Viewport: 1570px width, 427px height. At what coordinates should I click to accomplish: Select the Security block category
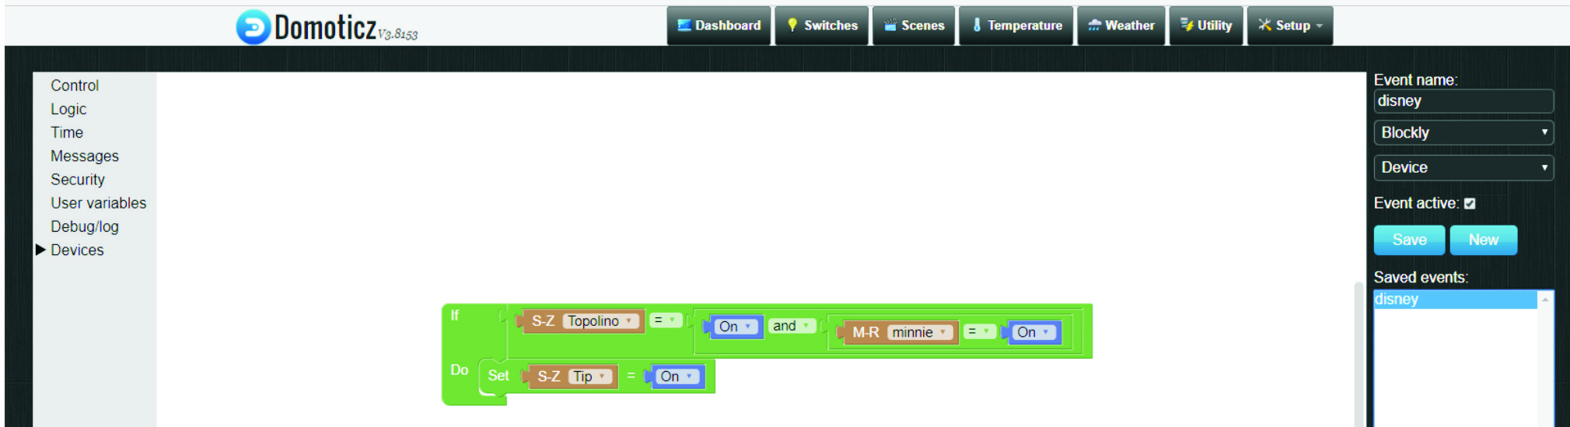pyautogui.click(x=78, y=179)
